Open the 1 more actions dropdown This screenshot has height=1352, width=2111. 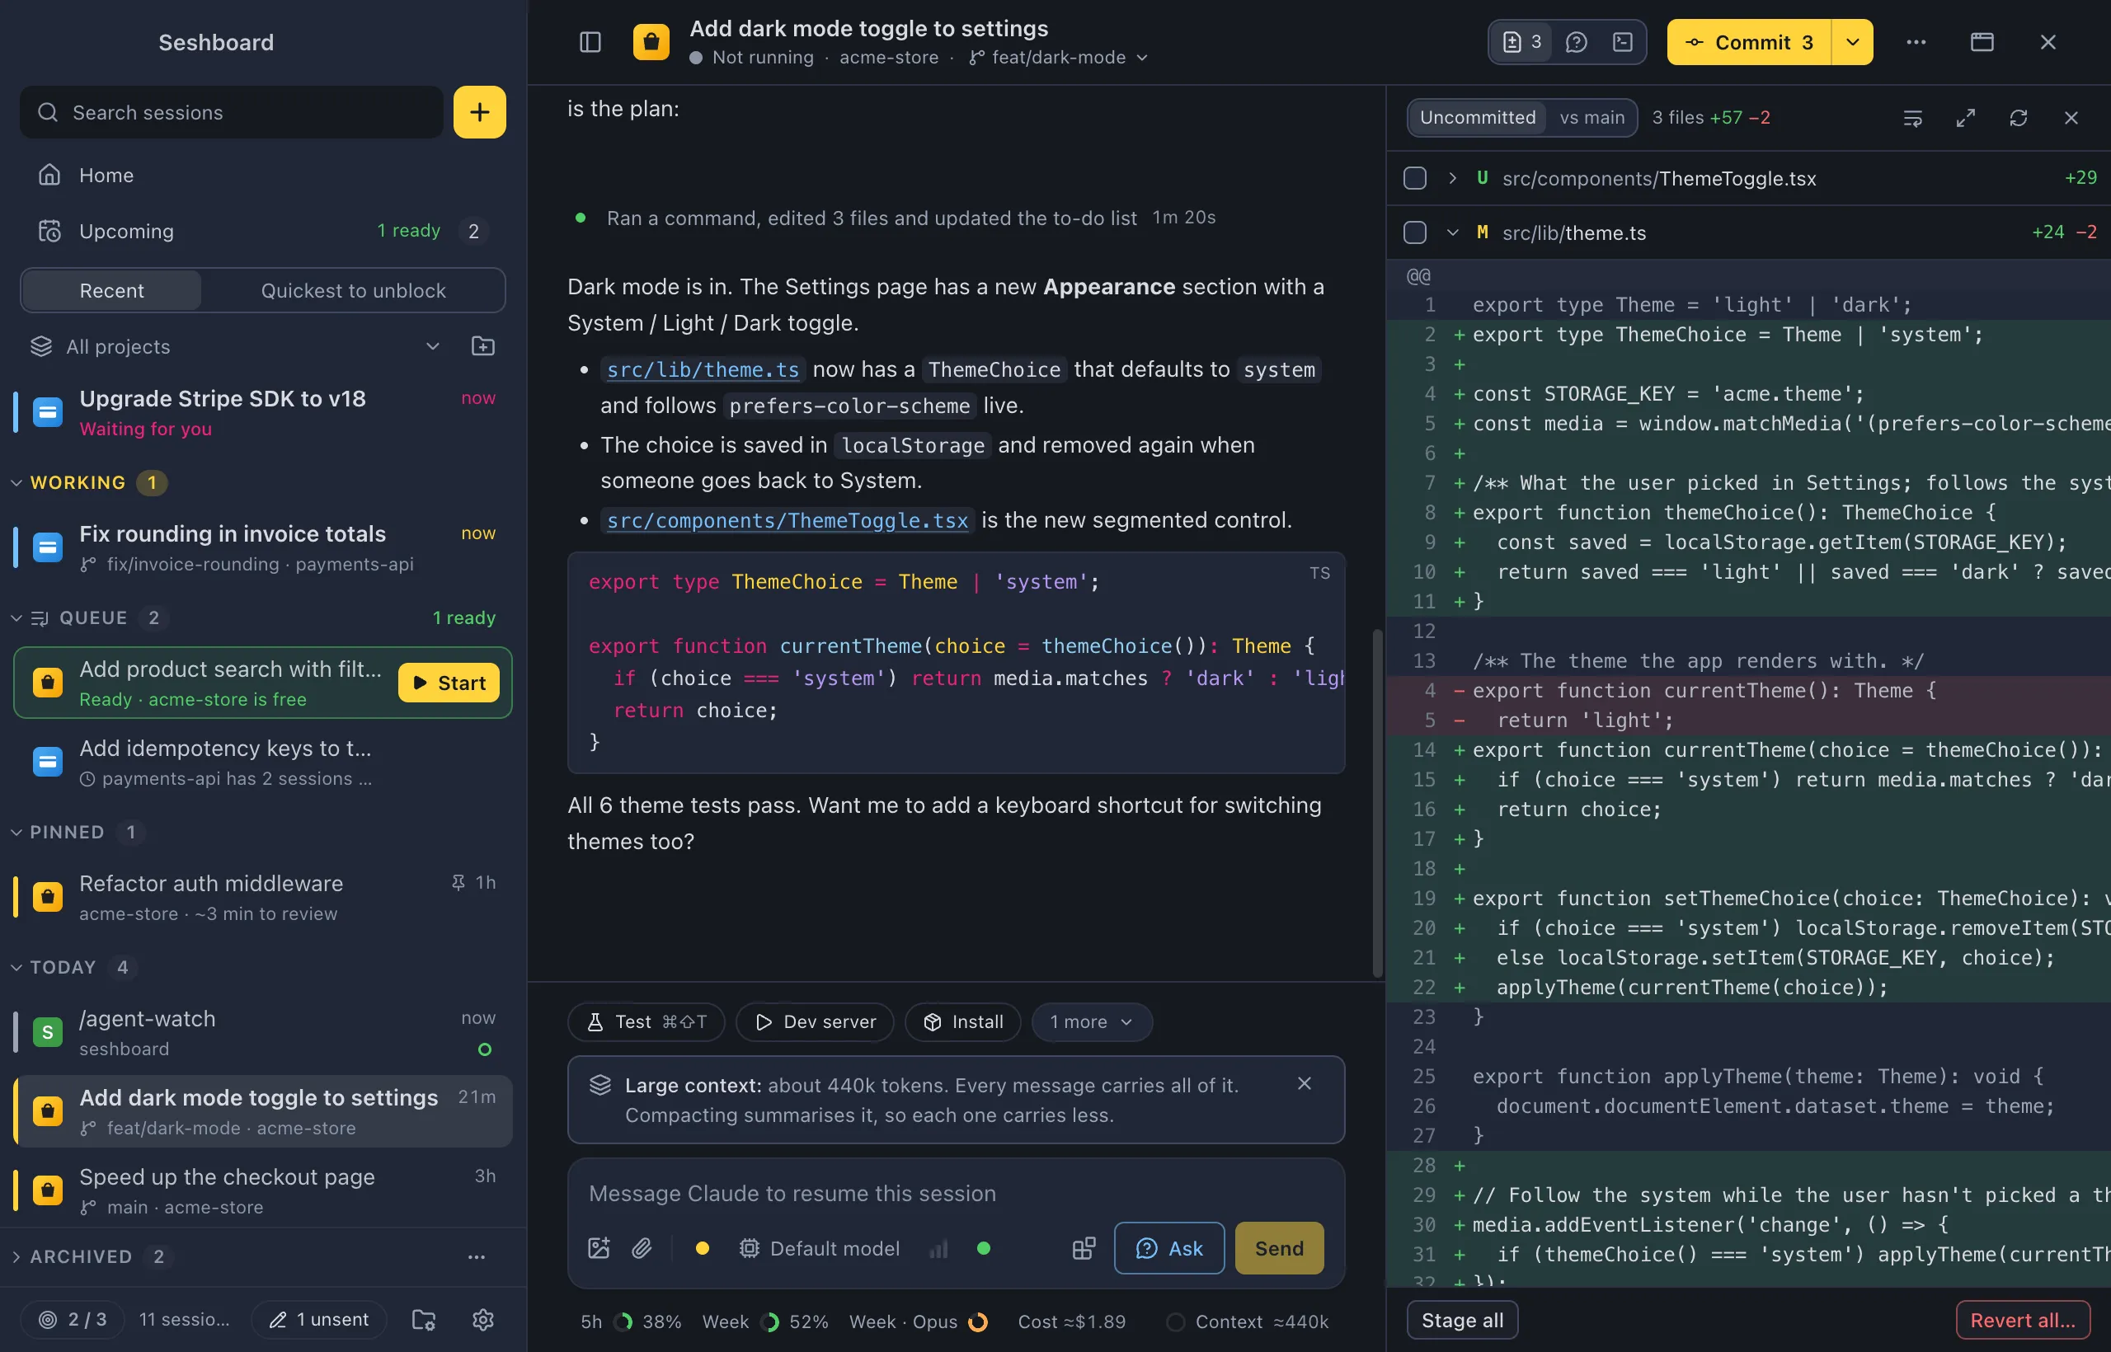pyautogui.click(x=1092, y=1022)
